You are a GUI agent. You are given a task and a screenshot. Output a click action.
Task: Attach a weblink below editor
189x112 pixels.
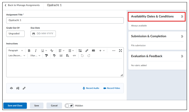pos(24,88)
